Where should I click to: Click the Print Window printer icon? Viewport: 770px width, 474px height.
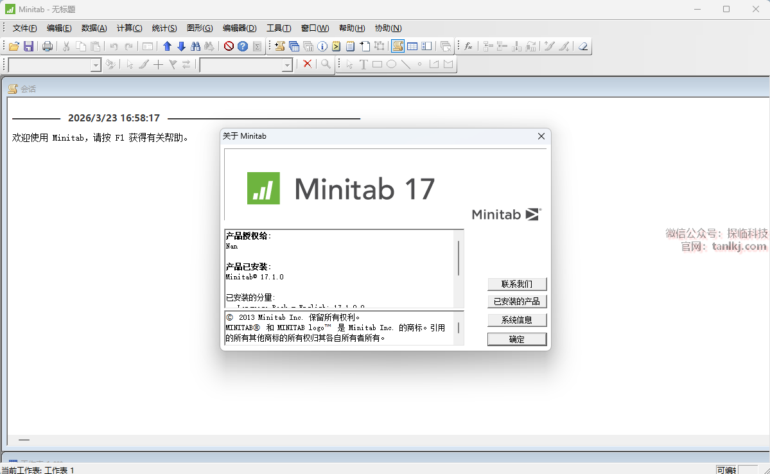pos(48,46)
